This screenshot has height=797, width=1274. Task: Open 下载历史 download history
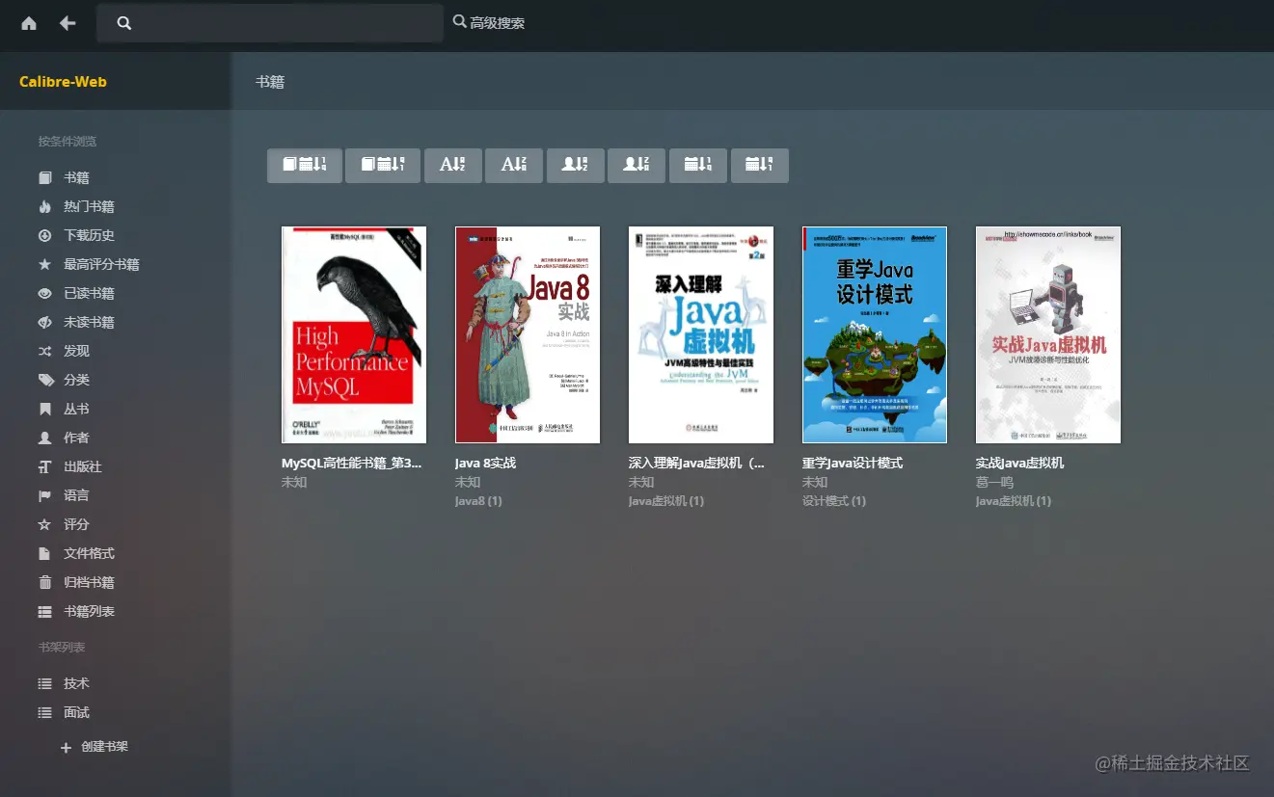[x=89, y=235]
